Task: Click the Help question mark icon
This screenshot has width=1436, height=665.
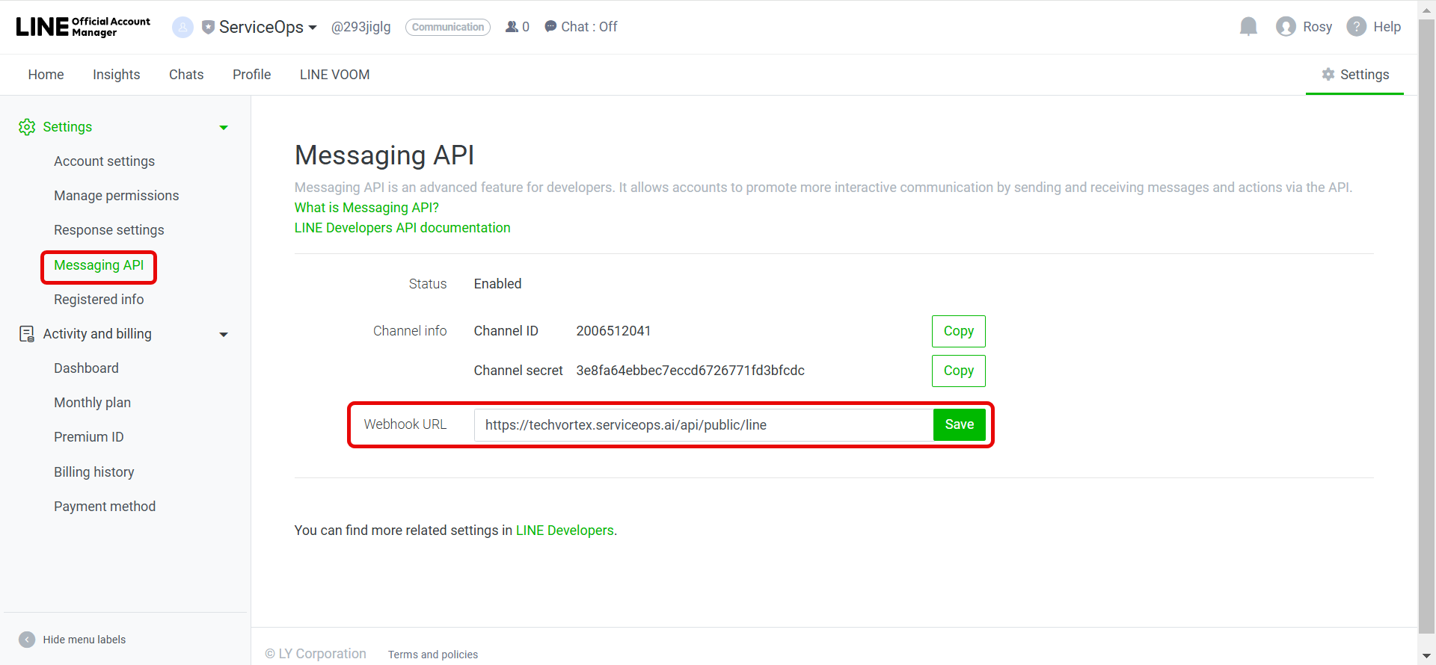Action: coord(1356,27)
